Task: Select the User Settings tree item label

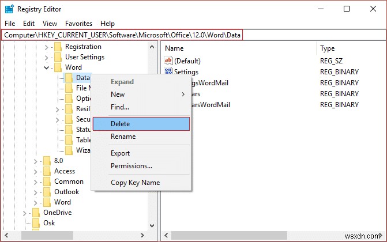Action: coord(85,57)
